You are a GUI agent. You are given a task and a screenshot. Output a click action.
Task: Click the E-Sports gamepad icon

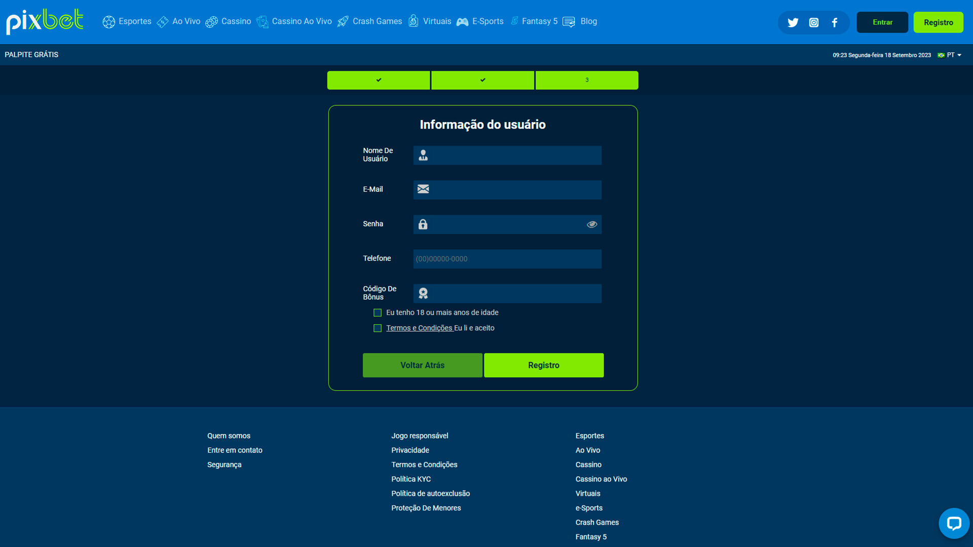click(x=462, y=22)
